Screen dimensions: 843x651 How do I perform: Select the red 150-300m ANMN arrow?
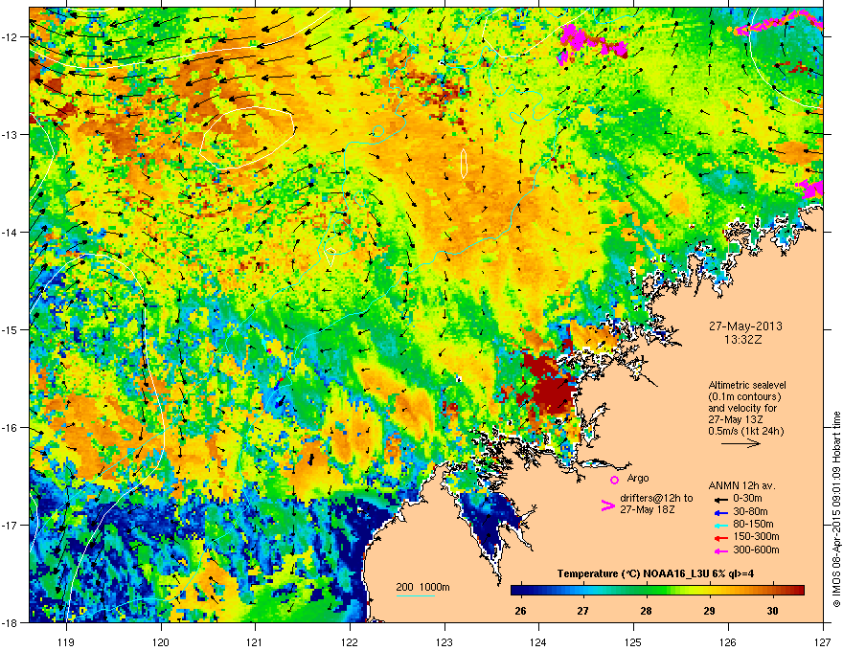[x=720, y=538]
